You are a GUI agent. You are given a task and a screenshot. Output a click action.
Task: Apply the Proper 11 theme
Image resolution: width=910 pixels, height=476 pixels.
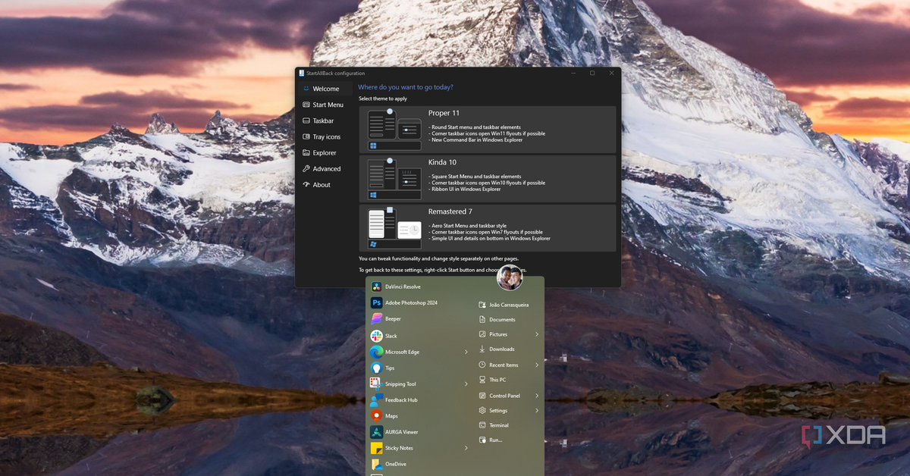[x=487, y=130]
